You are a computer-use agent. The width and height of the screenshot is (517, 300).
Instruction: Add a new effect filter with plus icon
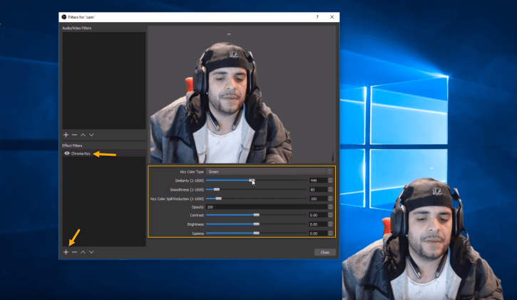click(x=66, y=252)
